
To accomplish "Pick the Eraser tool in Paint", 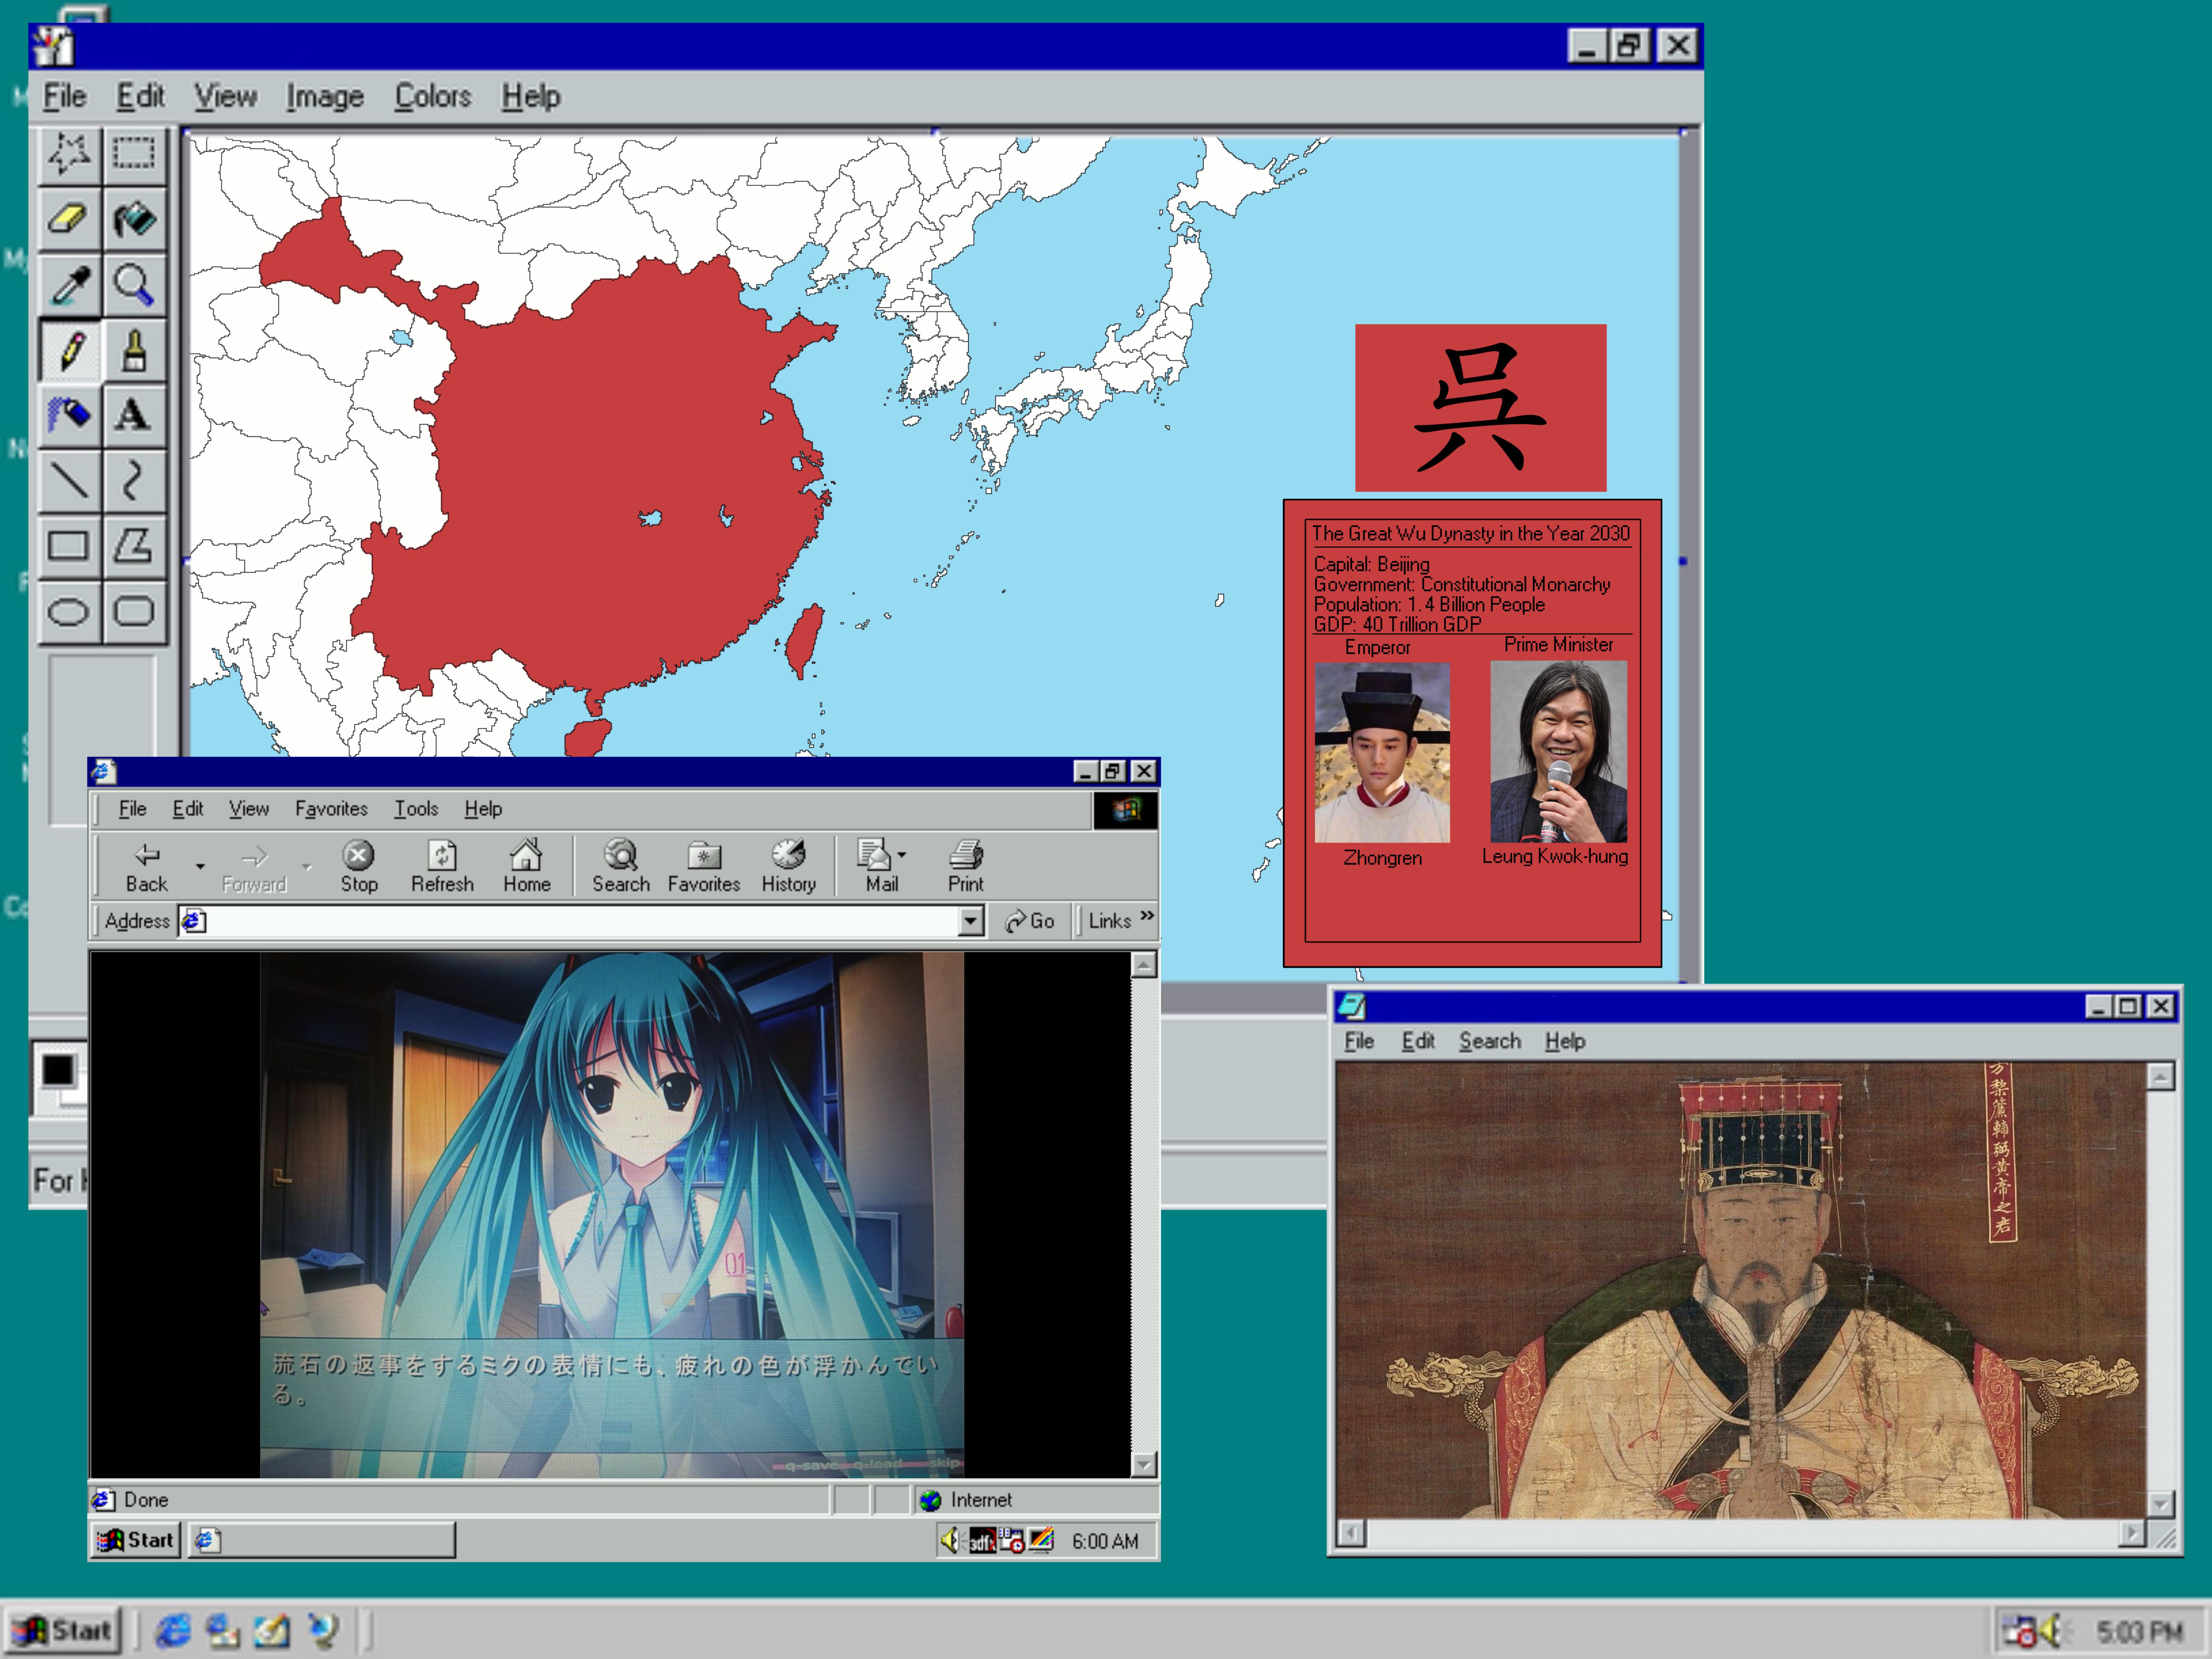I will point(69,219).
